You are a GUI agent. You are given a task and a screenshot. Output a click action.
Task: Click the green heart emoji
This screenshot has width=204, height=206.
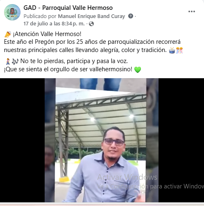138,70
